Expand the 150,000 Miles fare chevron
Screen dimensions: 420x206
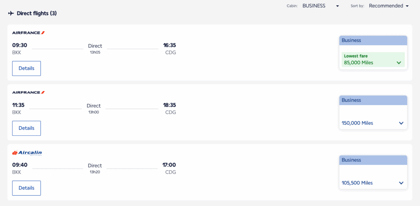click(401, 123)
